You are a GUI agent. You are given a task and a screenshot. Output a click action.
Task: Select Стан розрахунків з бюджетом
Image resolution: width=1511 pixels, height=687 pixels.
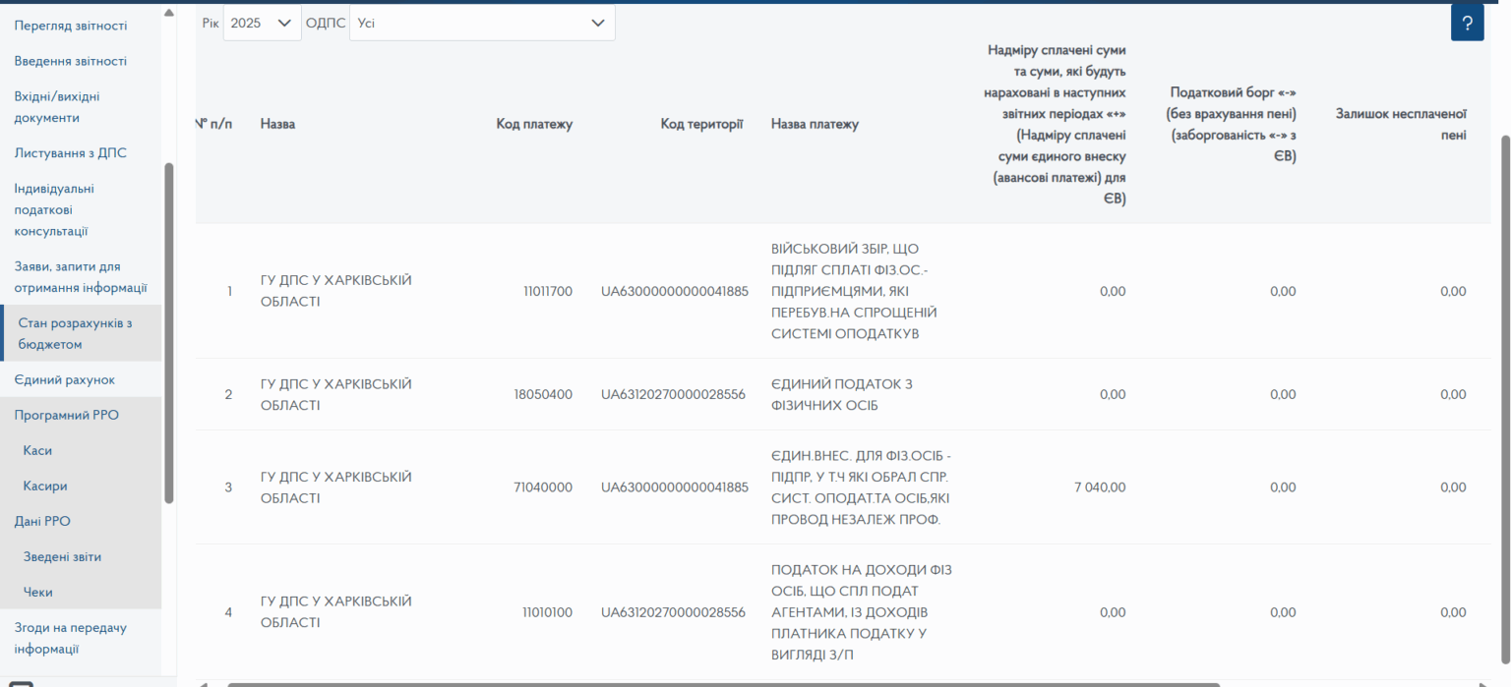(x=75, y=333)
